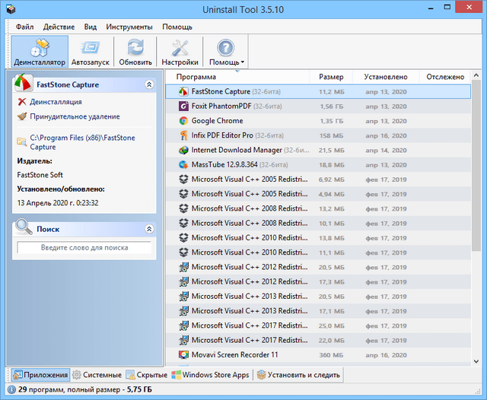This screenshot has width=487, height=400.
Task: Click the Google Chrome program icon
Action: coord(183,121)
